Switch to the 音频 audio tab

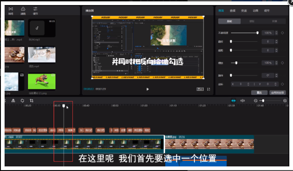coord(232,11)
